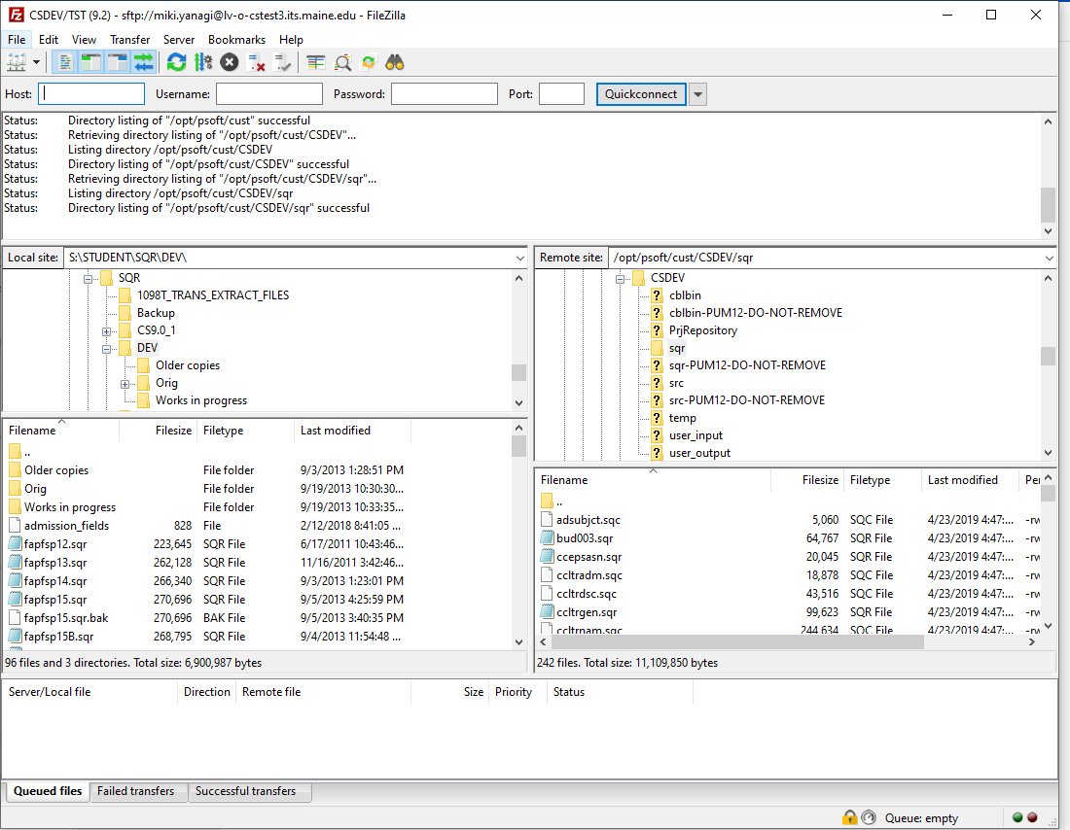Click the ccltrgen.sqr file icon

547,611
